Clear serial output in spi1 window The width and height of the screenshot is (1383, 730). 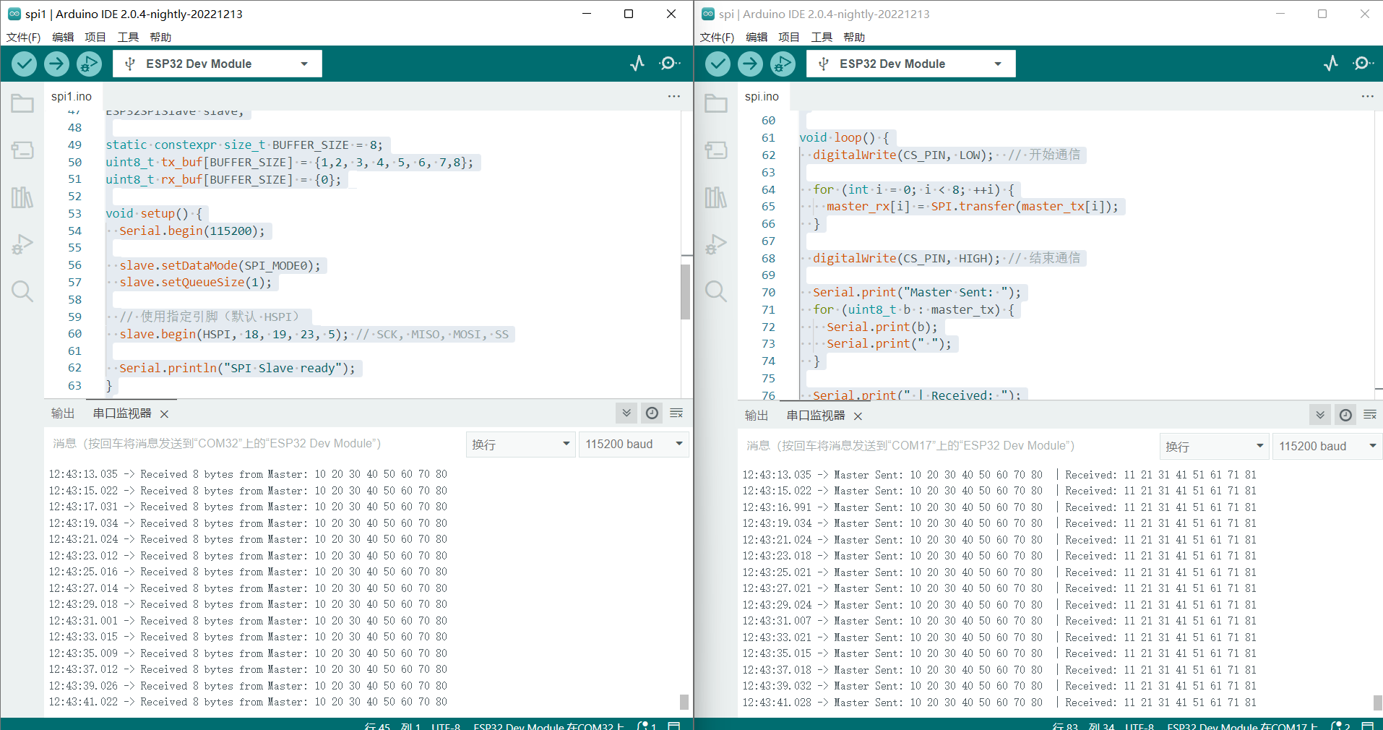point(676,413)
